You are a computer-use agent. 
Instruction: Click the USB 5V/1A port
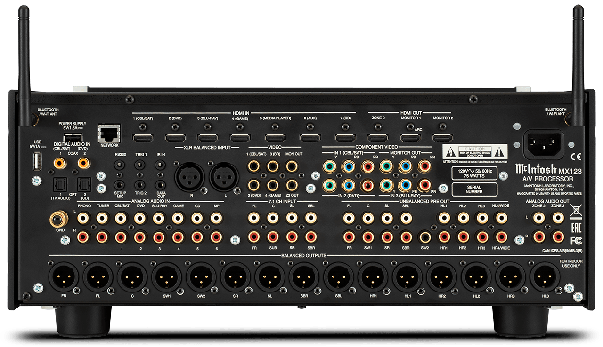38,162
